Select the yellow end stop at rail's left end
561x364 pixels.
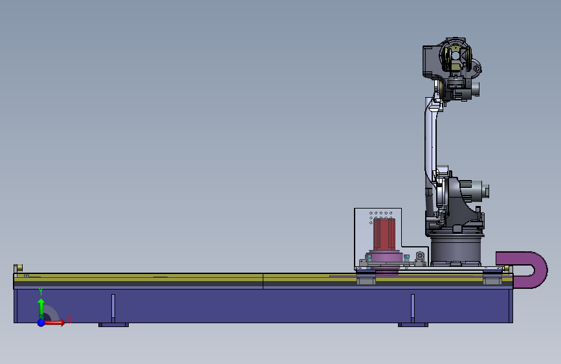click(x=18, y=268)
